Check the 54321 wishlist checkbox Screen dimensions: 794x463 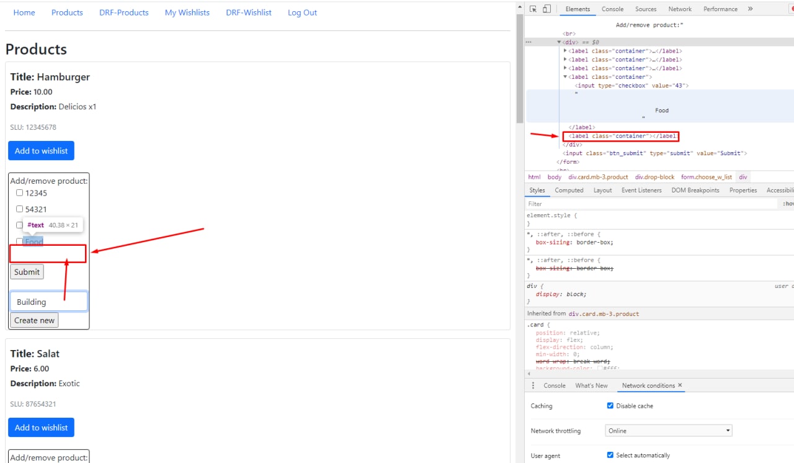(19, 209)
